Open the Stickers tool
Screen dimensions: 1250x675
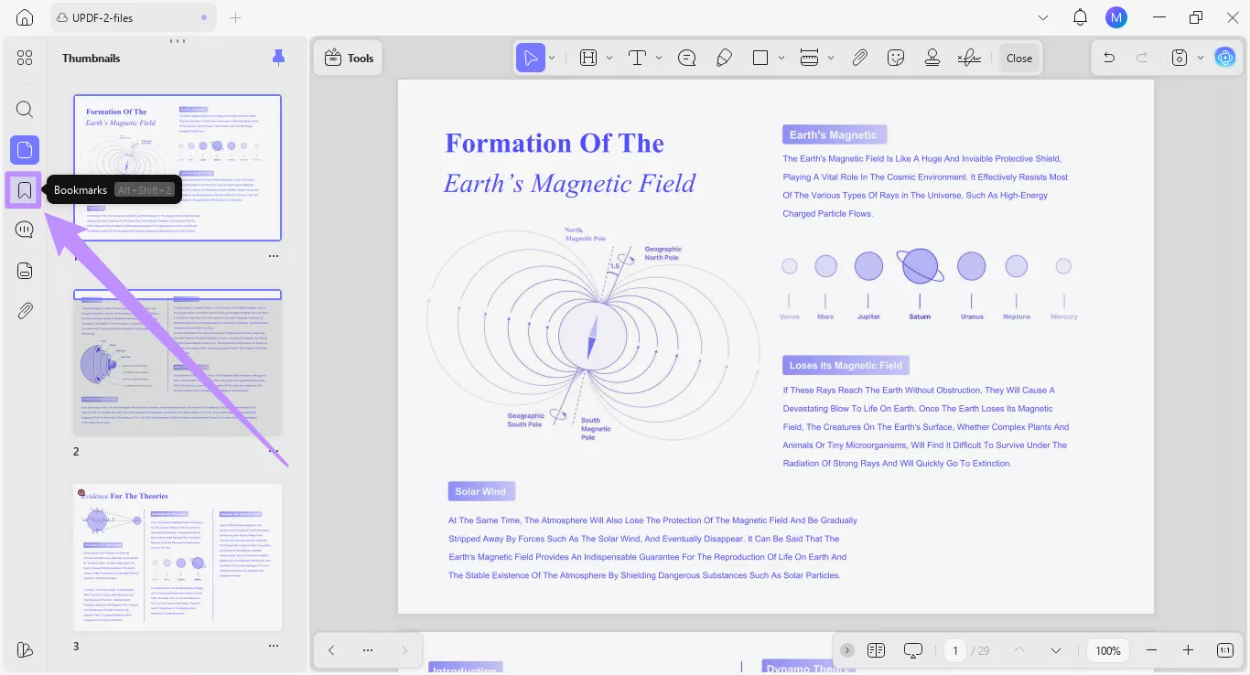click(x=896, y=58)
